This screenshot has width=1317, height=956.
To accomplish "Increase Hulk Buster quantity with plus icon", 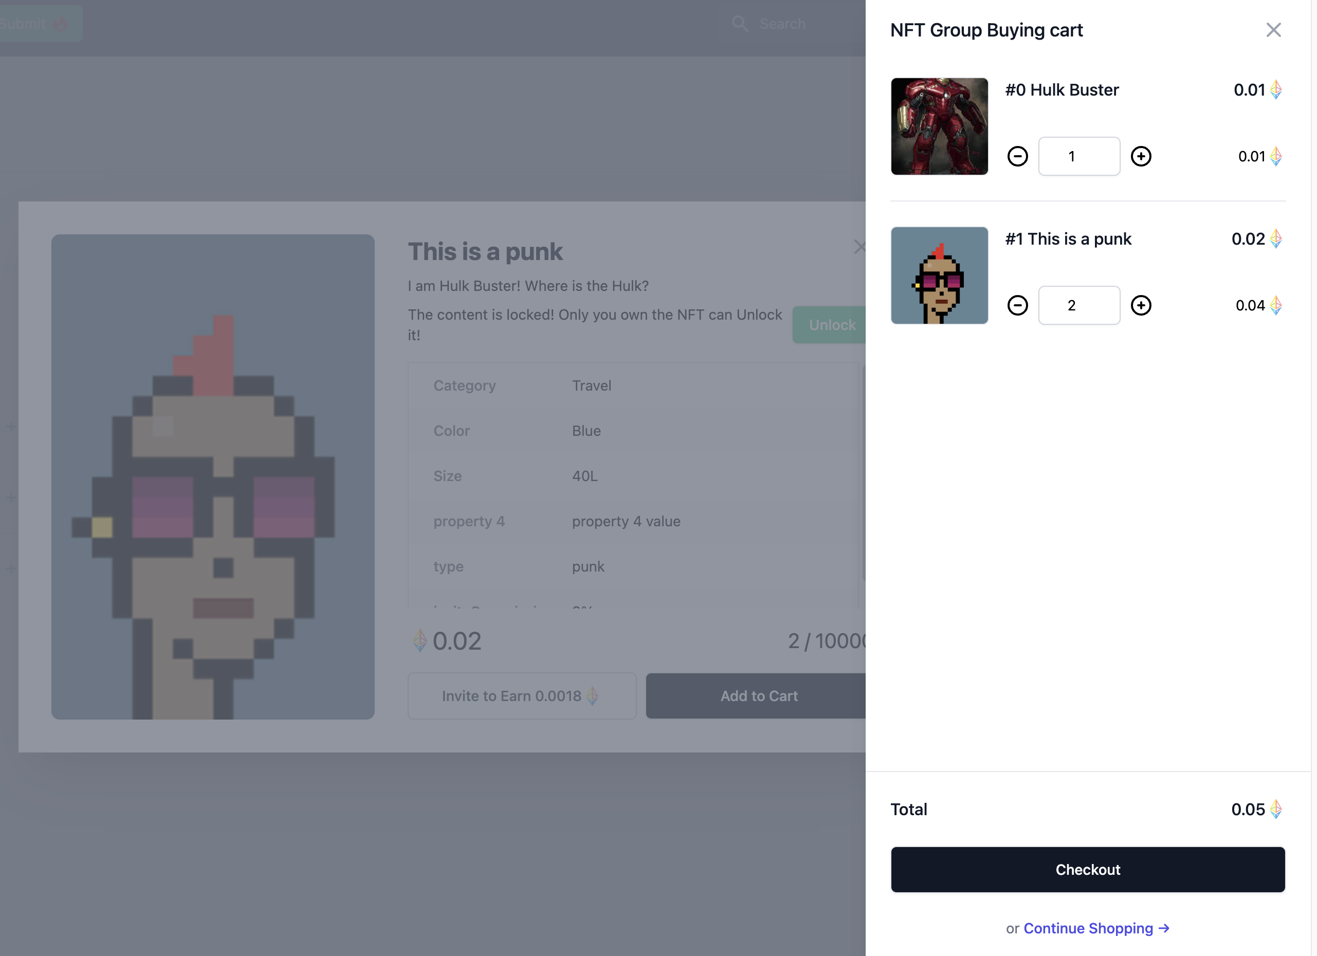I will tap(1141, 156).
